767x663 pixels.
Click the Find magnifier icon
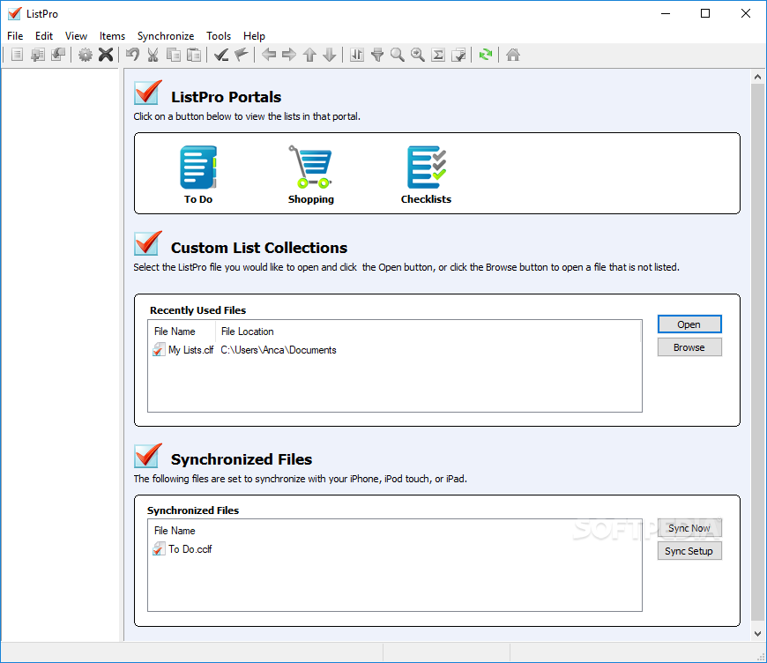(x=398, y=55)
